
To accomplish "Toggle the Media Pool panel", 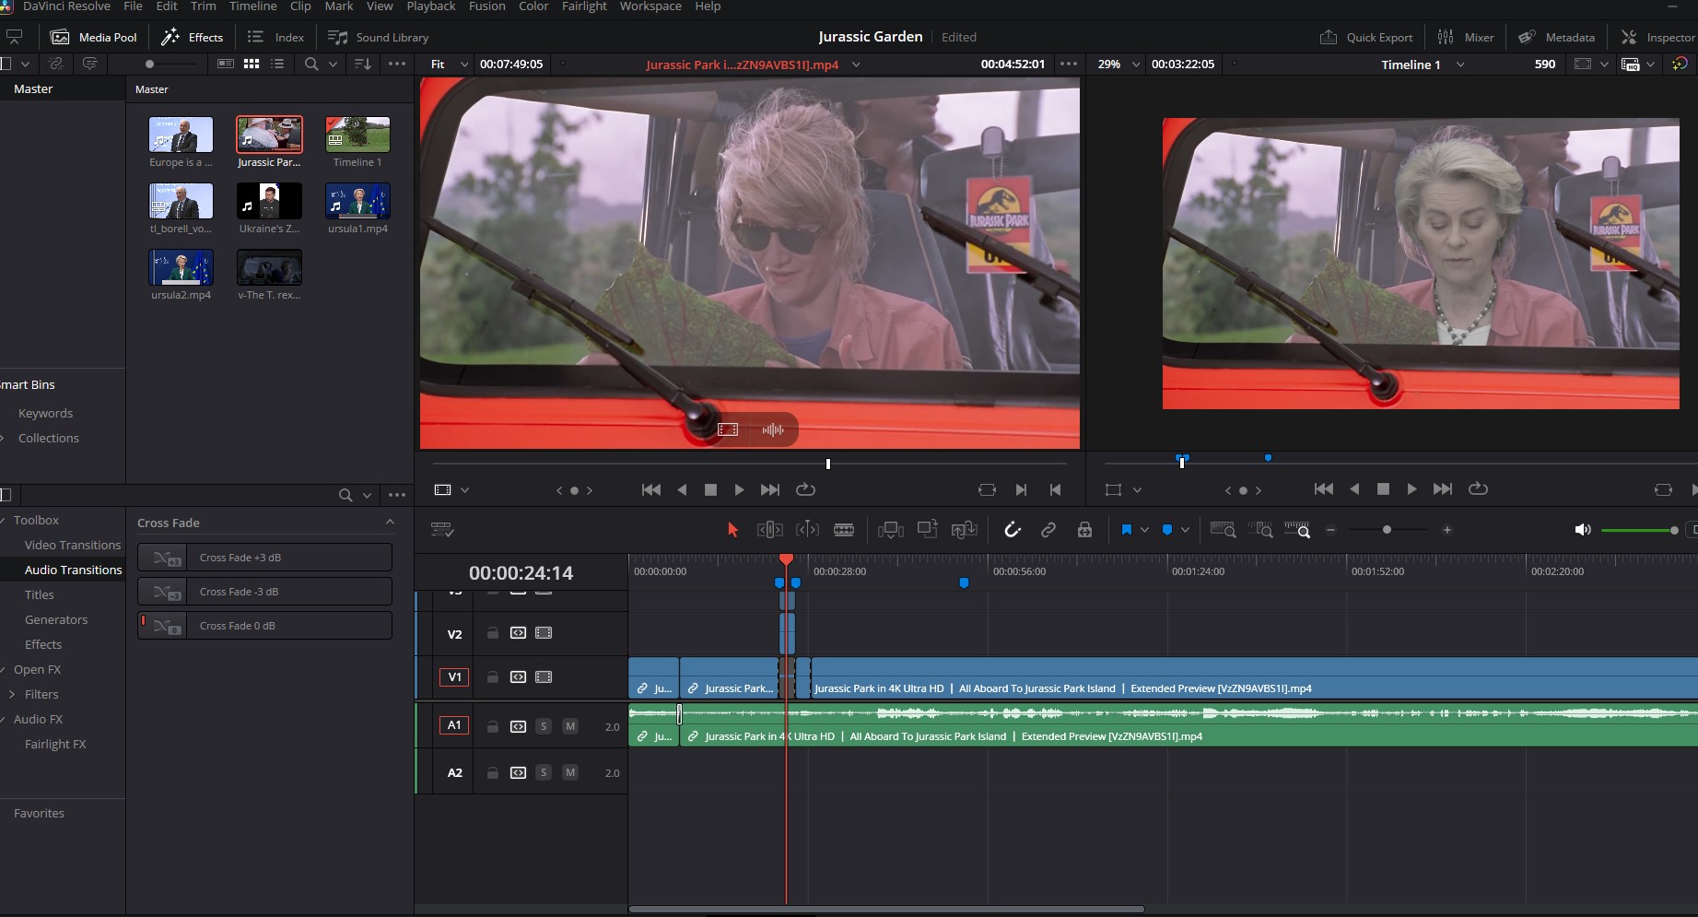I will point(94,37).
